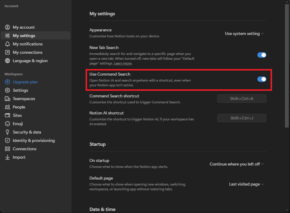Click the Security & data key icon
The image size is (290, 213).
[7, 132]
